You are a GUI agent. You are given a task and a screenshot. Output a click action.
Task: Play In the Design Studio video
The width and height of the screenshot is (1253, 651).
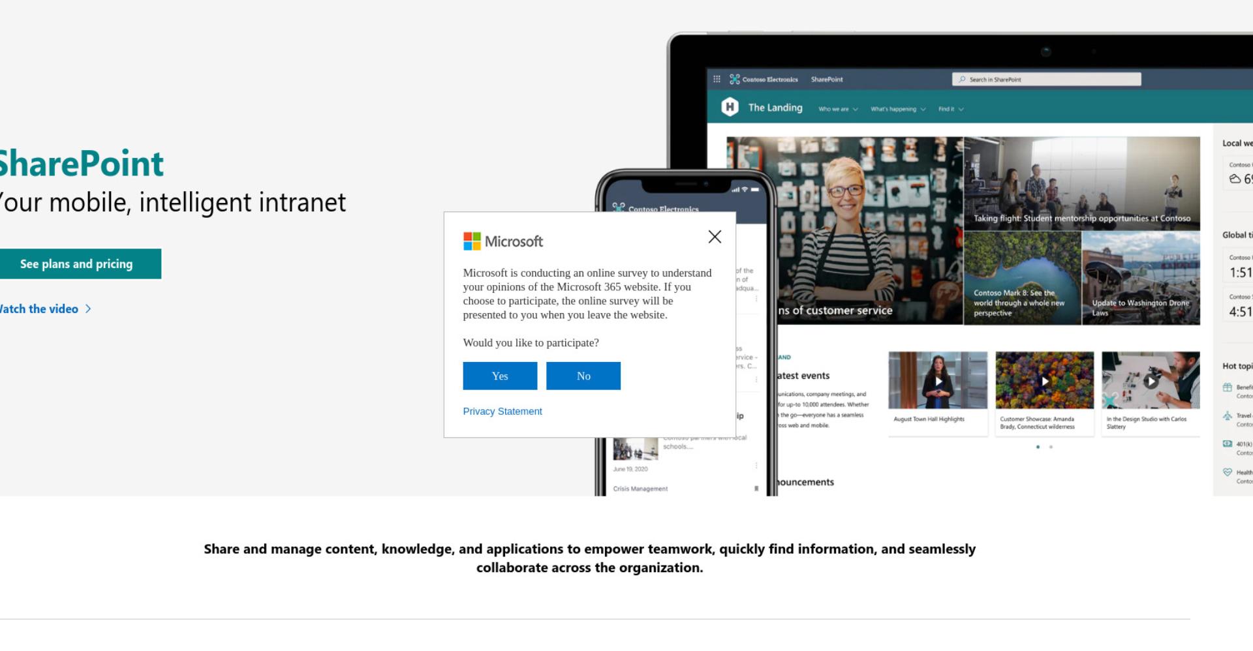pos(1151,382)
